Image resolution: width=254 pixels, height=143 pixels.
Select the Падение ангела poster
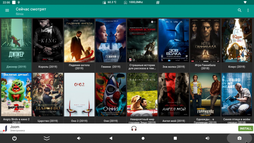[79, 40]
